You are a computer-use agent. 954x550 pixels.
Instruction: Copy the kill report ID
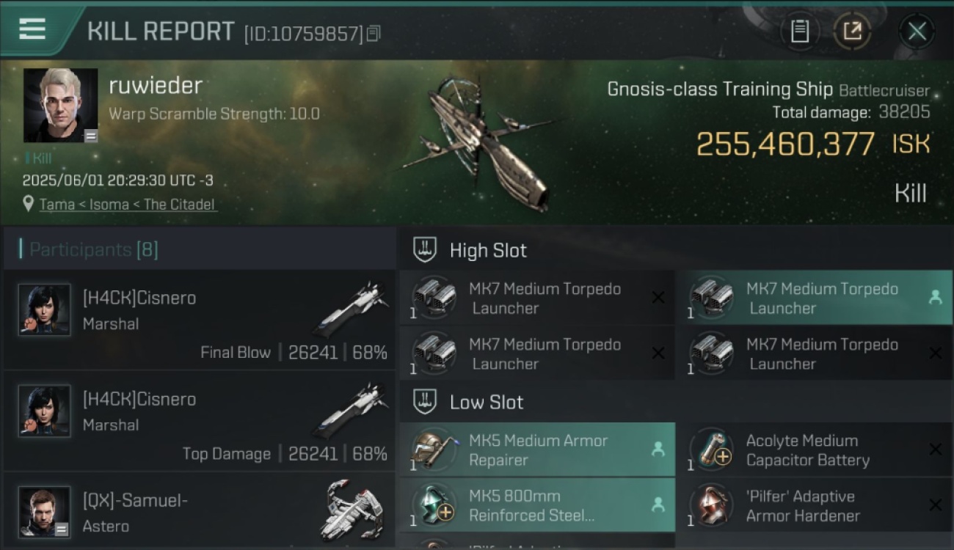[x=374, y=34]
